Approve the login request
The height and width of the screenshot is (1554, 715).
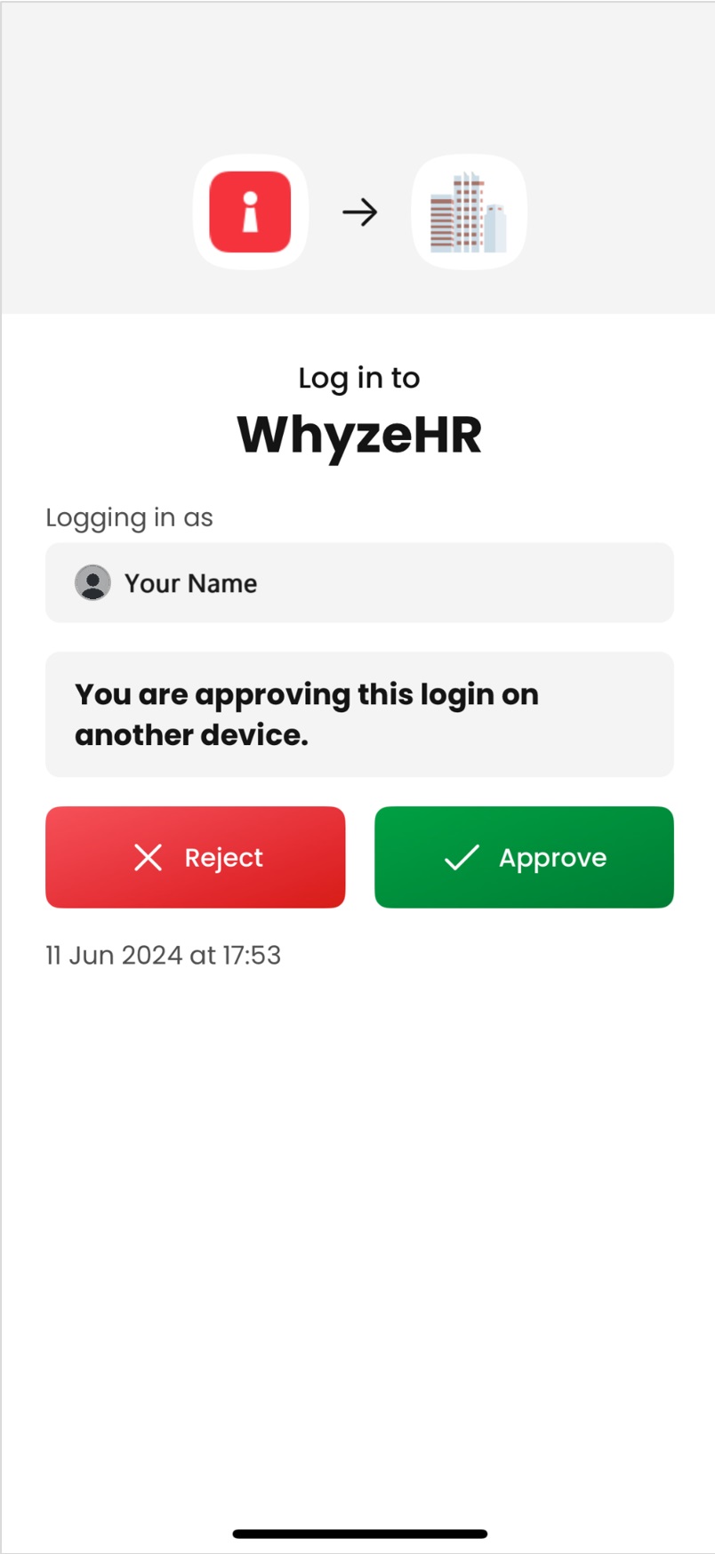click(524, 857)
